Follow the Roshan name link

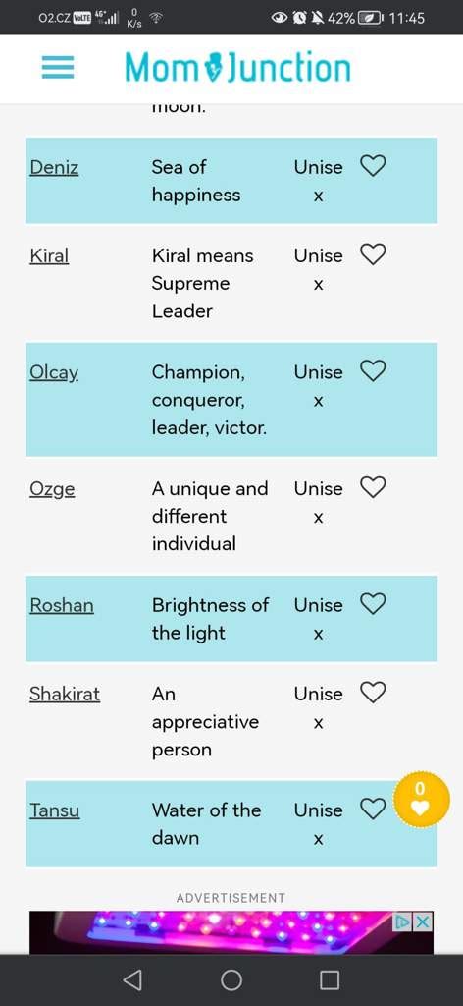click(62, 605)
